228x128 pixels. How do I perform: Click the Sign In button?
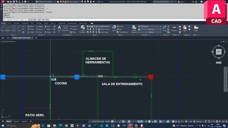[x=181, y=1]
